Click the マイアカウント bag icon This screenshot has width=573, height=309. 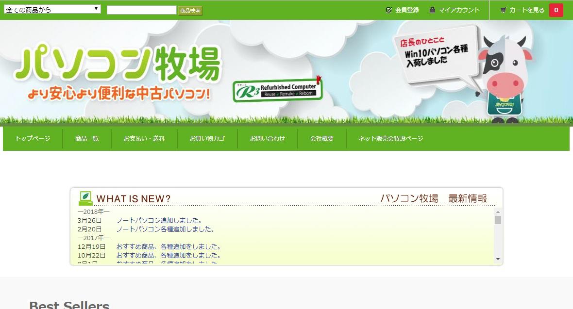point(432,10)
